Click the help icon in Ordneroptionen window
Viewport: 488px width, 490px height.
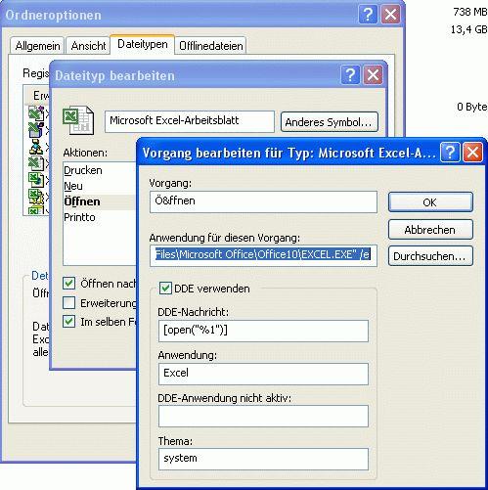[x=368, y=15]
